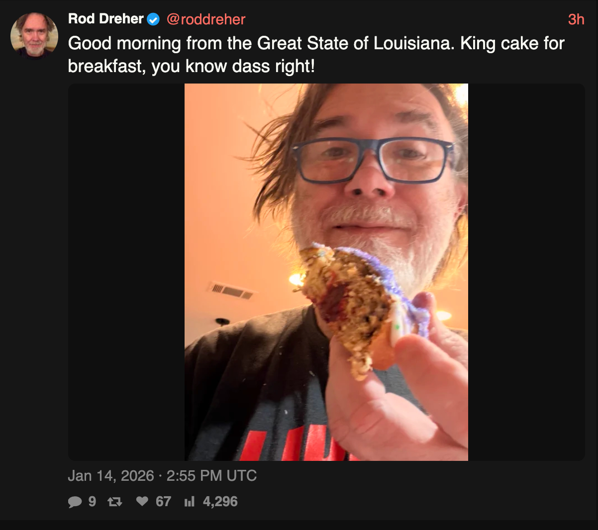
Task: Click the @roddreher handle link
Action: [x=205, y=19]
